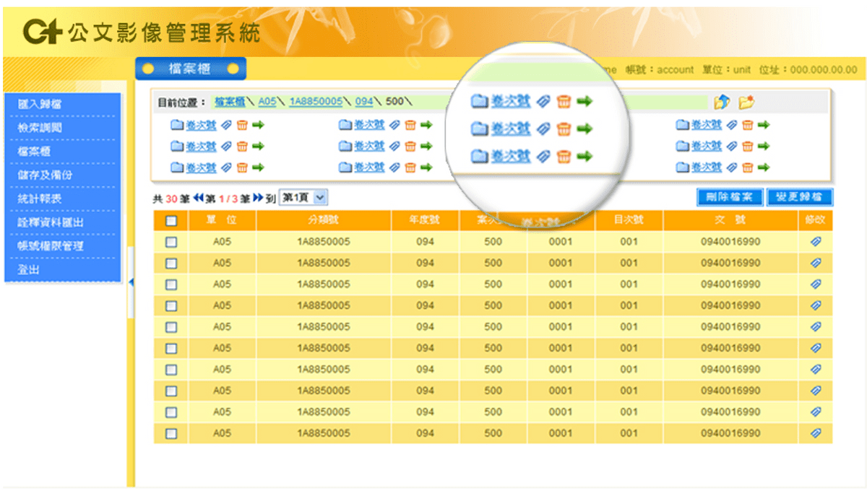867x496 pixels.
Task: Click green arrow of top-right 卷次號 folder
Action: (764, 125)
